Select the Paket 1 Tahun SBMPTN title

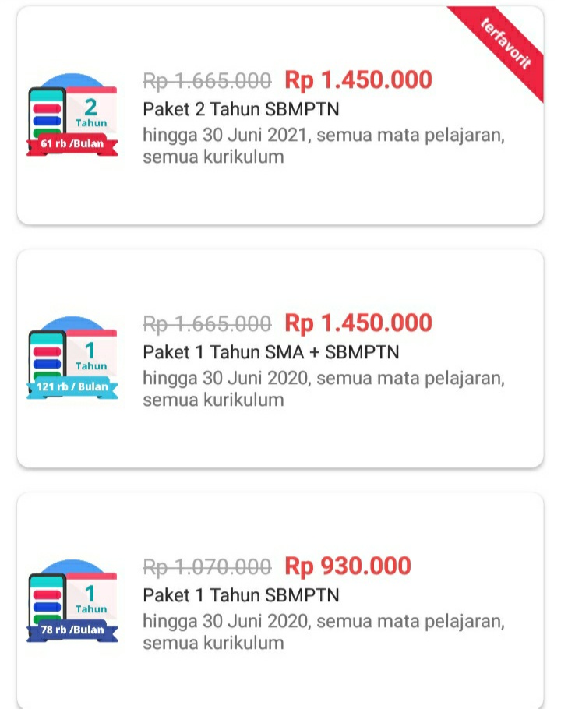(241, 595)
